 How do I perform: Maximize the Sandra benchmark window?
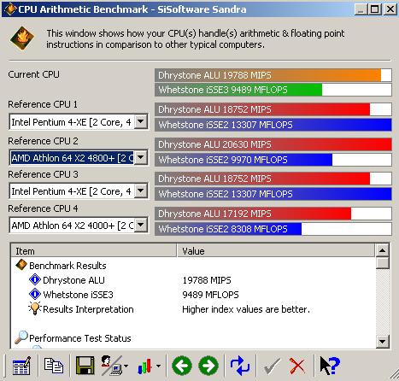click(374, 9)
